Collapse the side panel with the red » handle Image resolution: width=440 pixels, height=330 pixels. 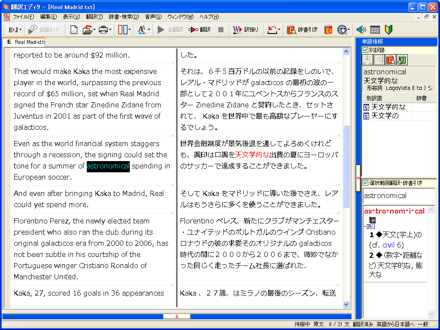[358, 178]
